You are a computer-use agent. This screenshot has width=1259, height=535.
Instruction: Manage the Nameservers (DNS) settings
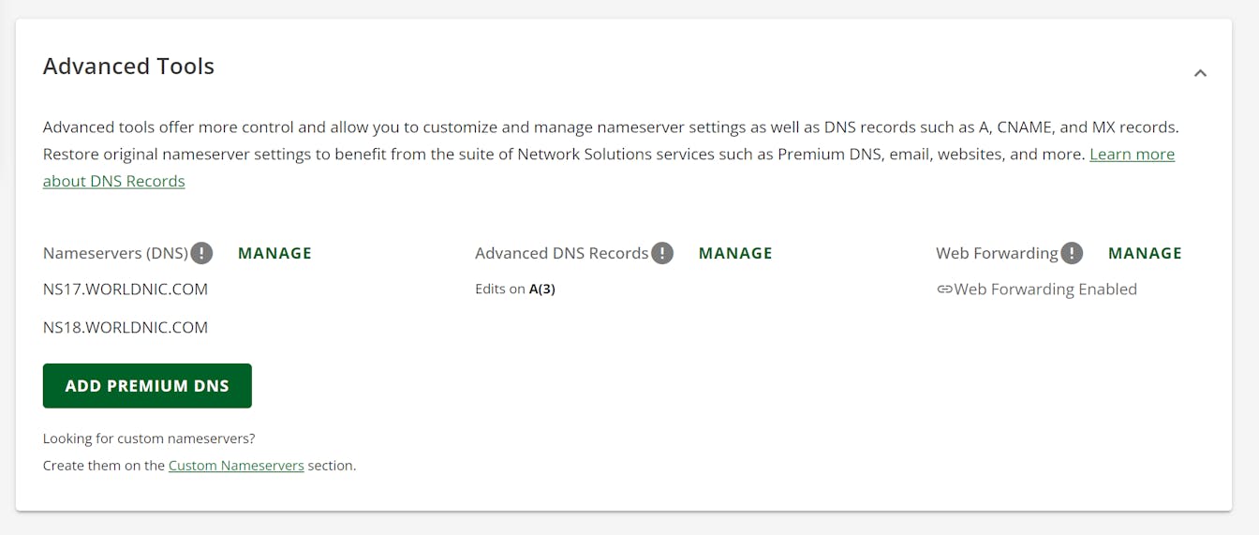(x=274, y=253)
